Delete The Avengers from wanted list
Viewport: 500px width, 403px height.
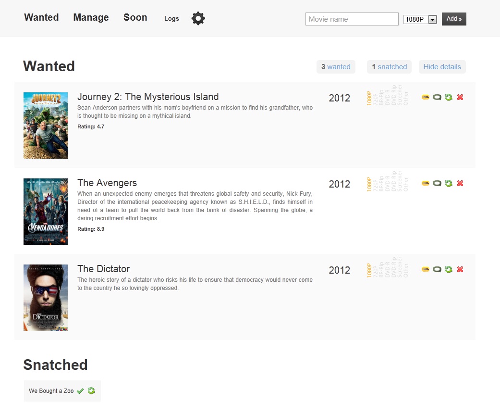pyautogui.click(x=460, y=183)
